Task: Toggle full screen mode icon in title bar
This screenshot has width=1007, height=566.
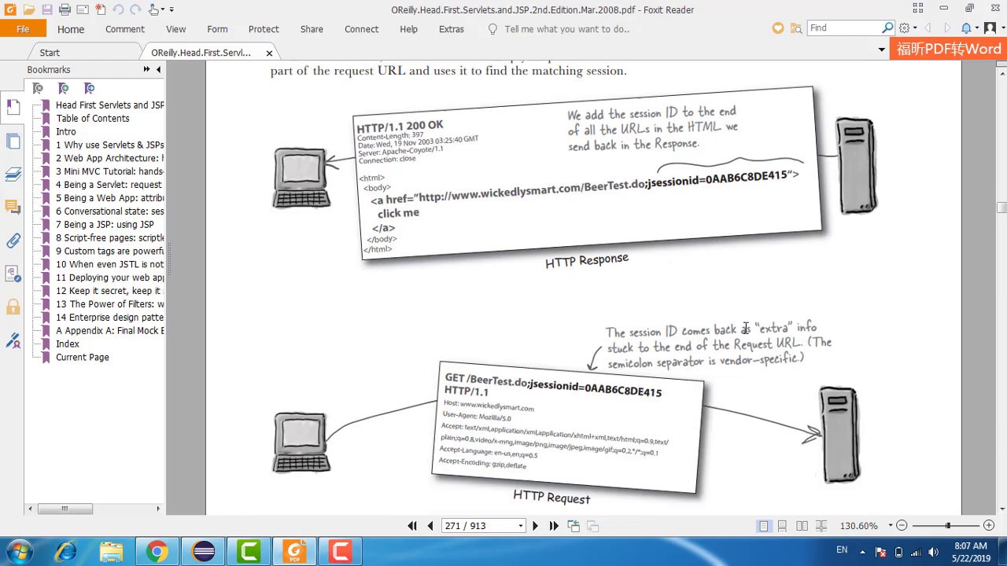Action: (x=918, y=9)
